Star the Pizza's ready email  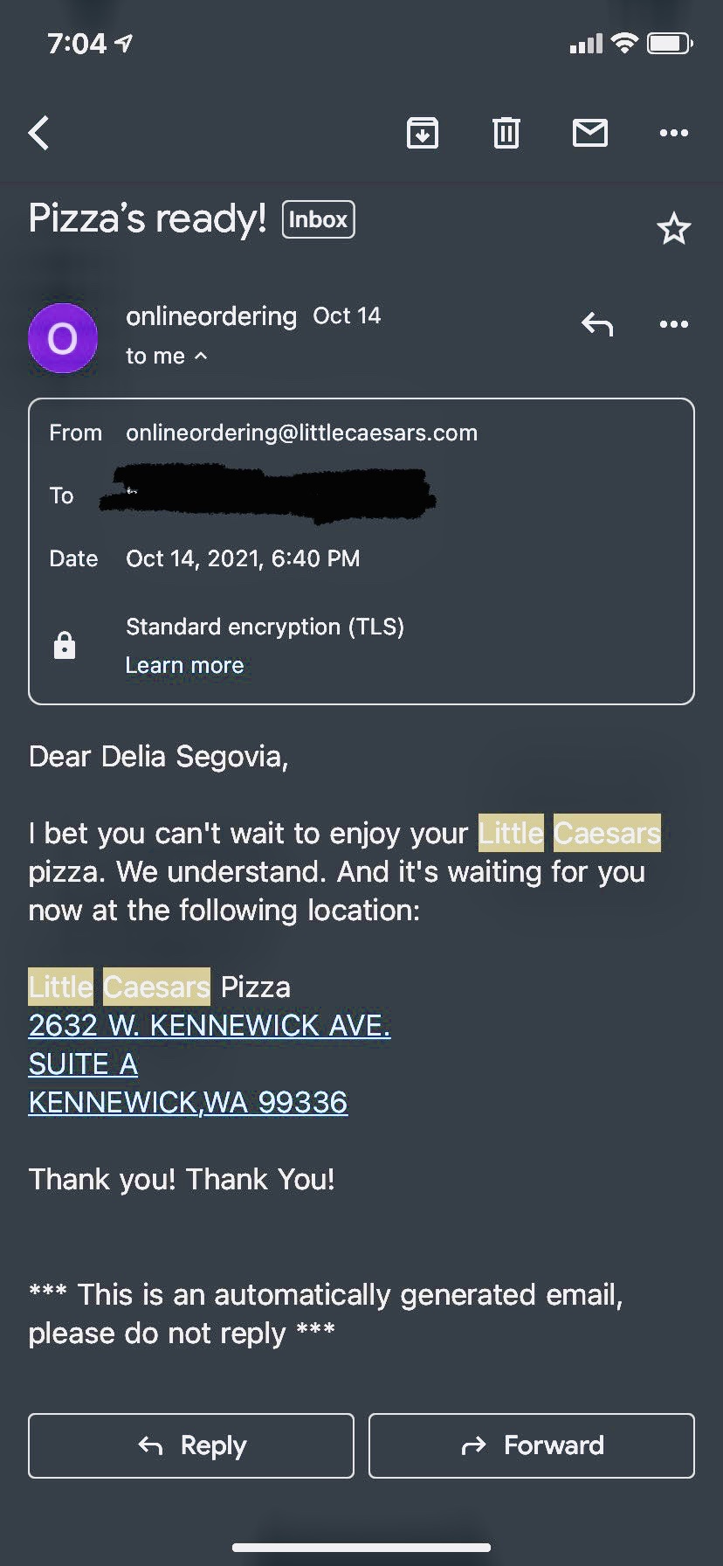(x=673, y=229)
